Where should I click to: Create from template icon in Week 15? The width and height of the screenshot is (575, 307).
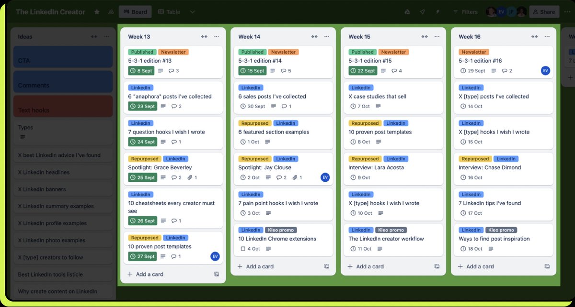point(437,266)
